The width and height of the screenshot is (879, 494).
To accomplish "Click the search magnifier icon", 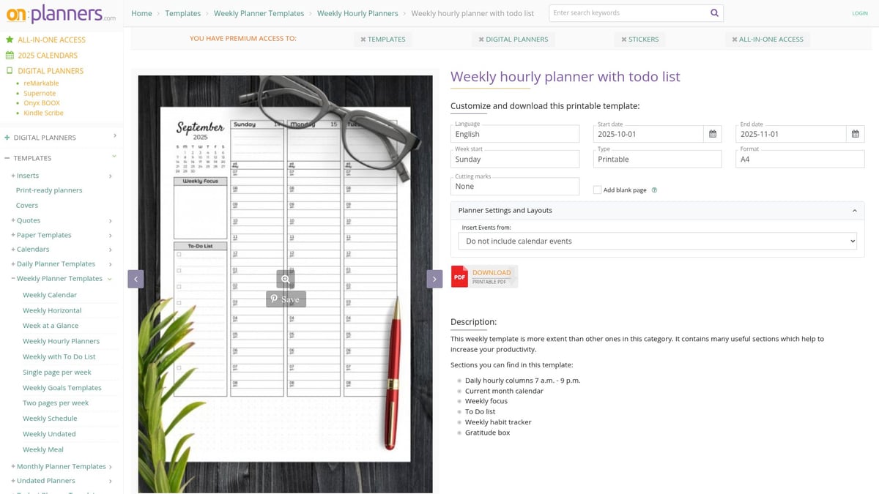I will click(714, 13).
